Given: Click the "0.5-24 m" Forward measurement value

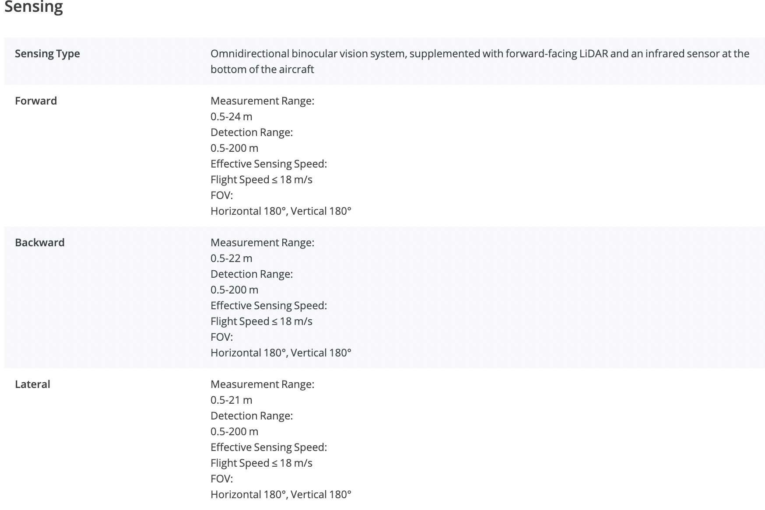Looking at the screenshot, I should click(231, 116).
